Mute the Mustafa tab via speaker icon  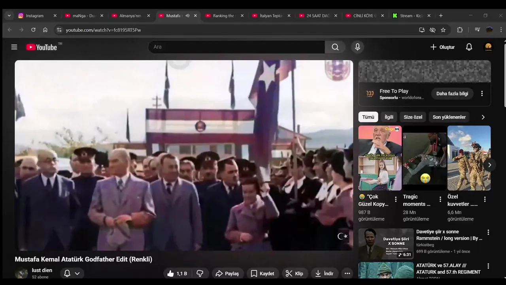coord(187,16)
